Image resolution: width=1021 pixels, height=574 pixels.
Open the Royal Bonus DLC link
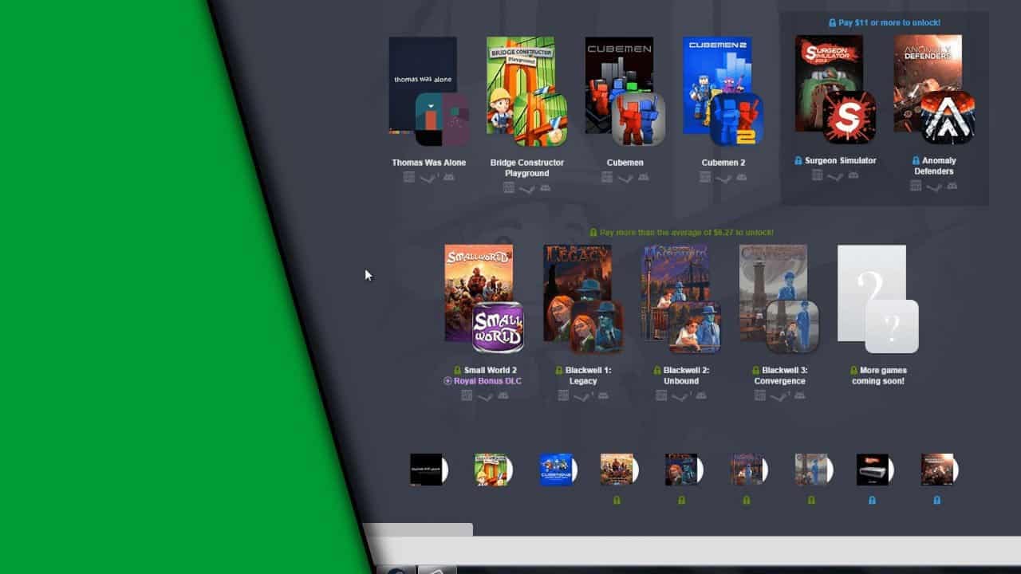(x=488, y=381)
